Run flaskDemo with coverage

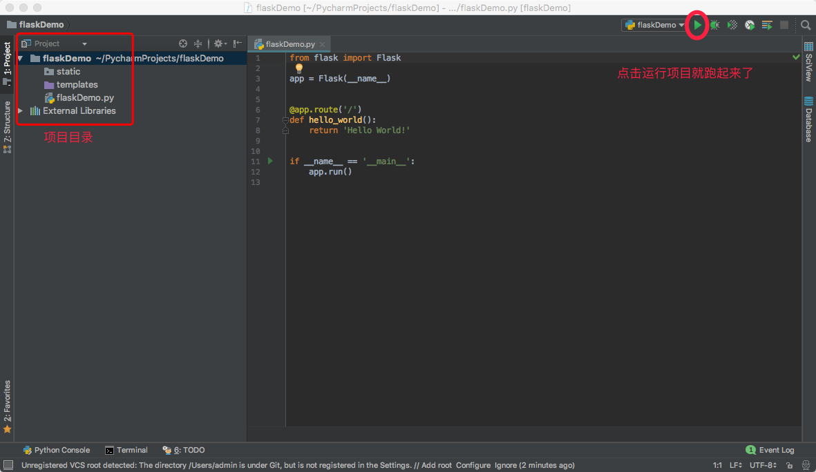point(732,25)
